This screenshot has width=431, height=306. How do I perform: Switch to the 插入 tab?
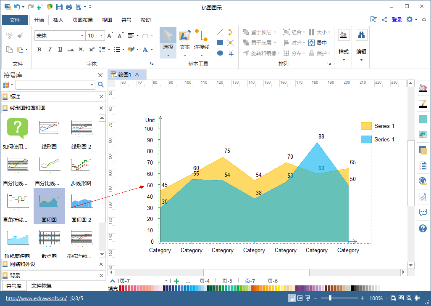click(58, 20)
